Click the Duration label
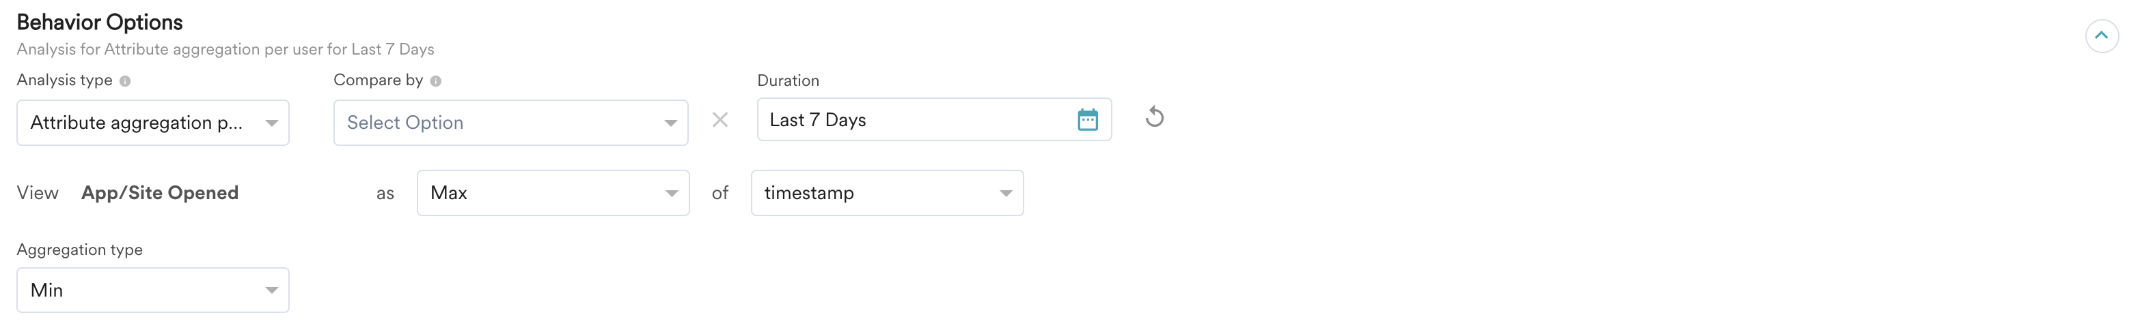The height and width of the screenshot is (330, 2140). pos(788,80)
